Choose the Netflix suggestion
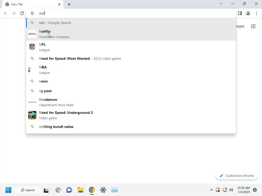The image size is (262, 196). point(131,34)
